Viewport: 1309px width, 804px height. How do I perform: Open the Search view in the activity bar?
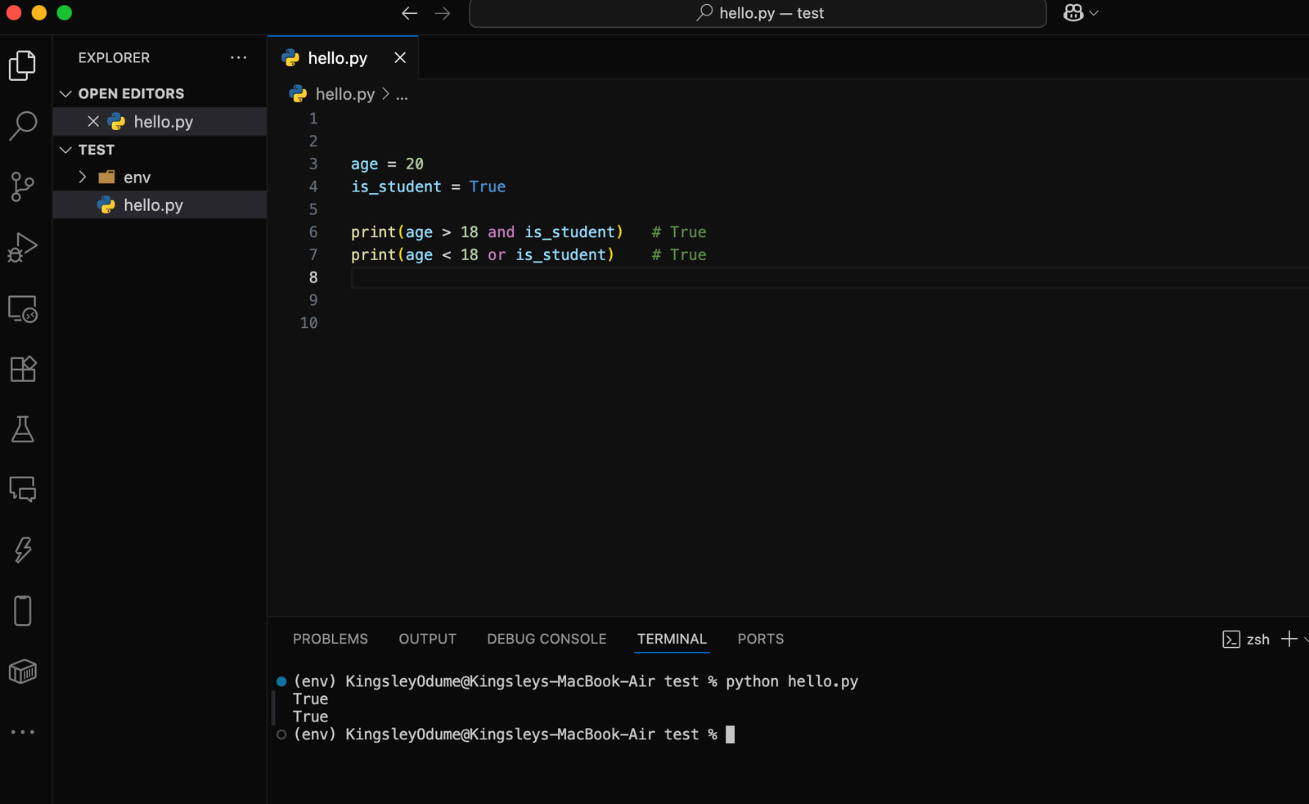tap(22, 124)
